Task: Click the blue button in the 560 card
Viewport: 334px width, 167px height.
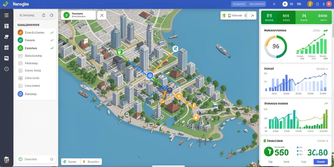Action: (x=321, y=161)
